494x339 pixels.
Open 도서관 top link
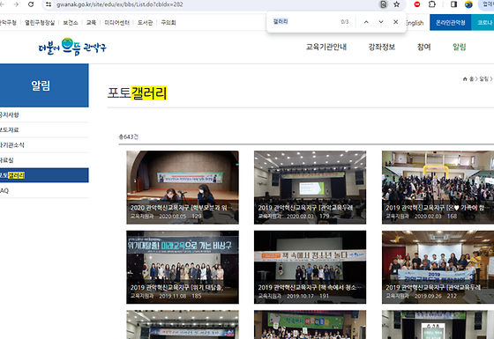[145, 23]
